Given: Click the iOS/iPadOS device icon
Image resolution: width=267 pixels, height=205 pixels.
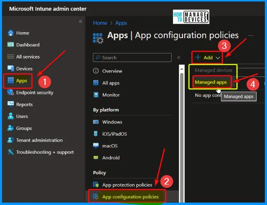Looking at the screenshot, I should [x=96, y=133].
